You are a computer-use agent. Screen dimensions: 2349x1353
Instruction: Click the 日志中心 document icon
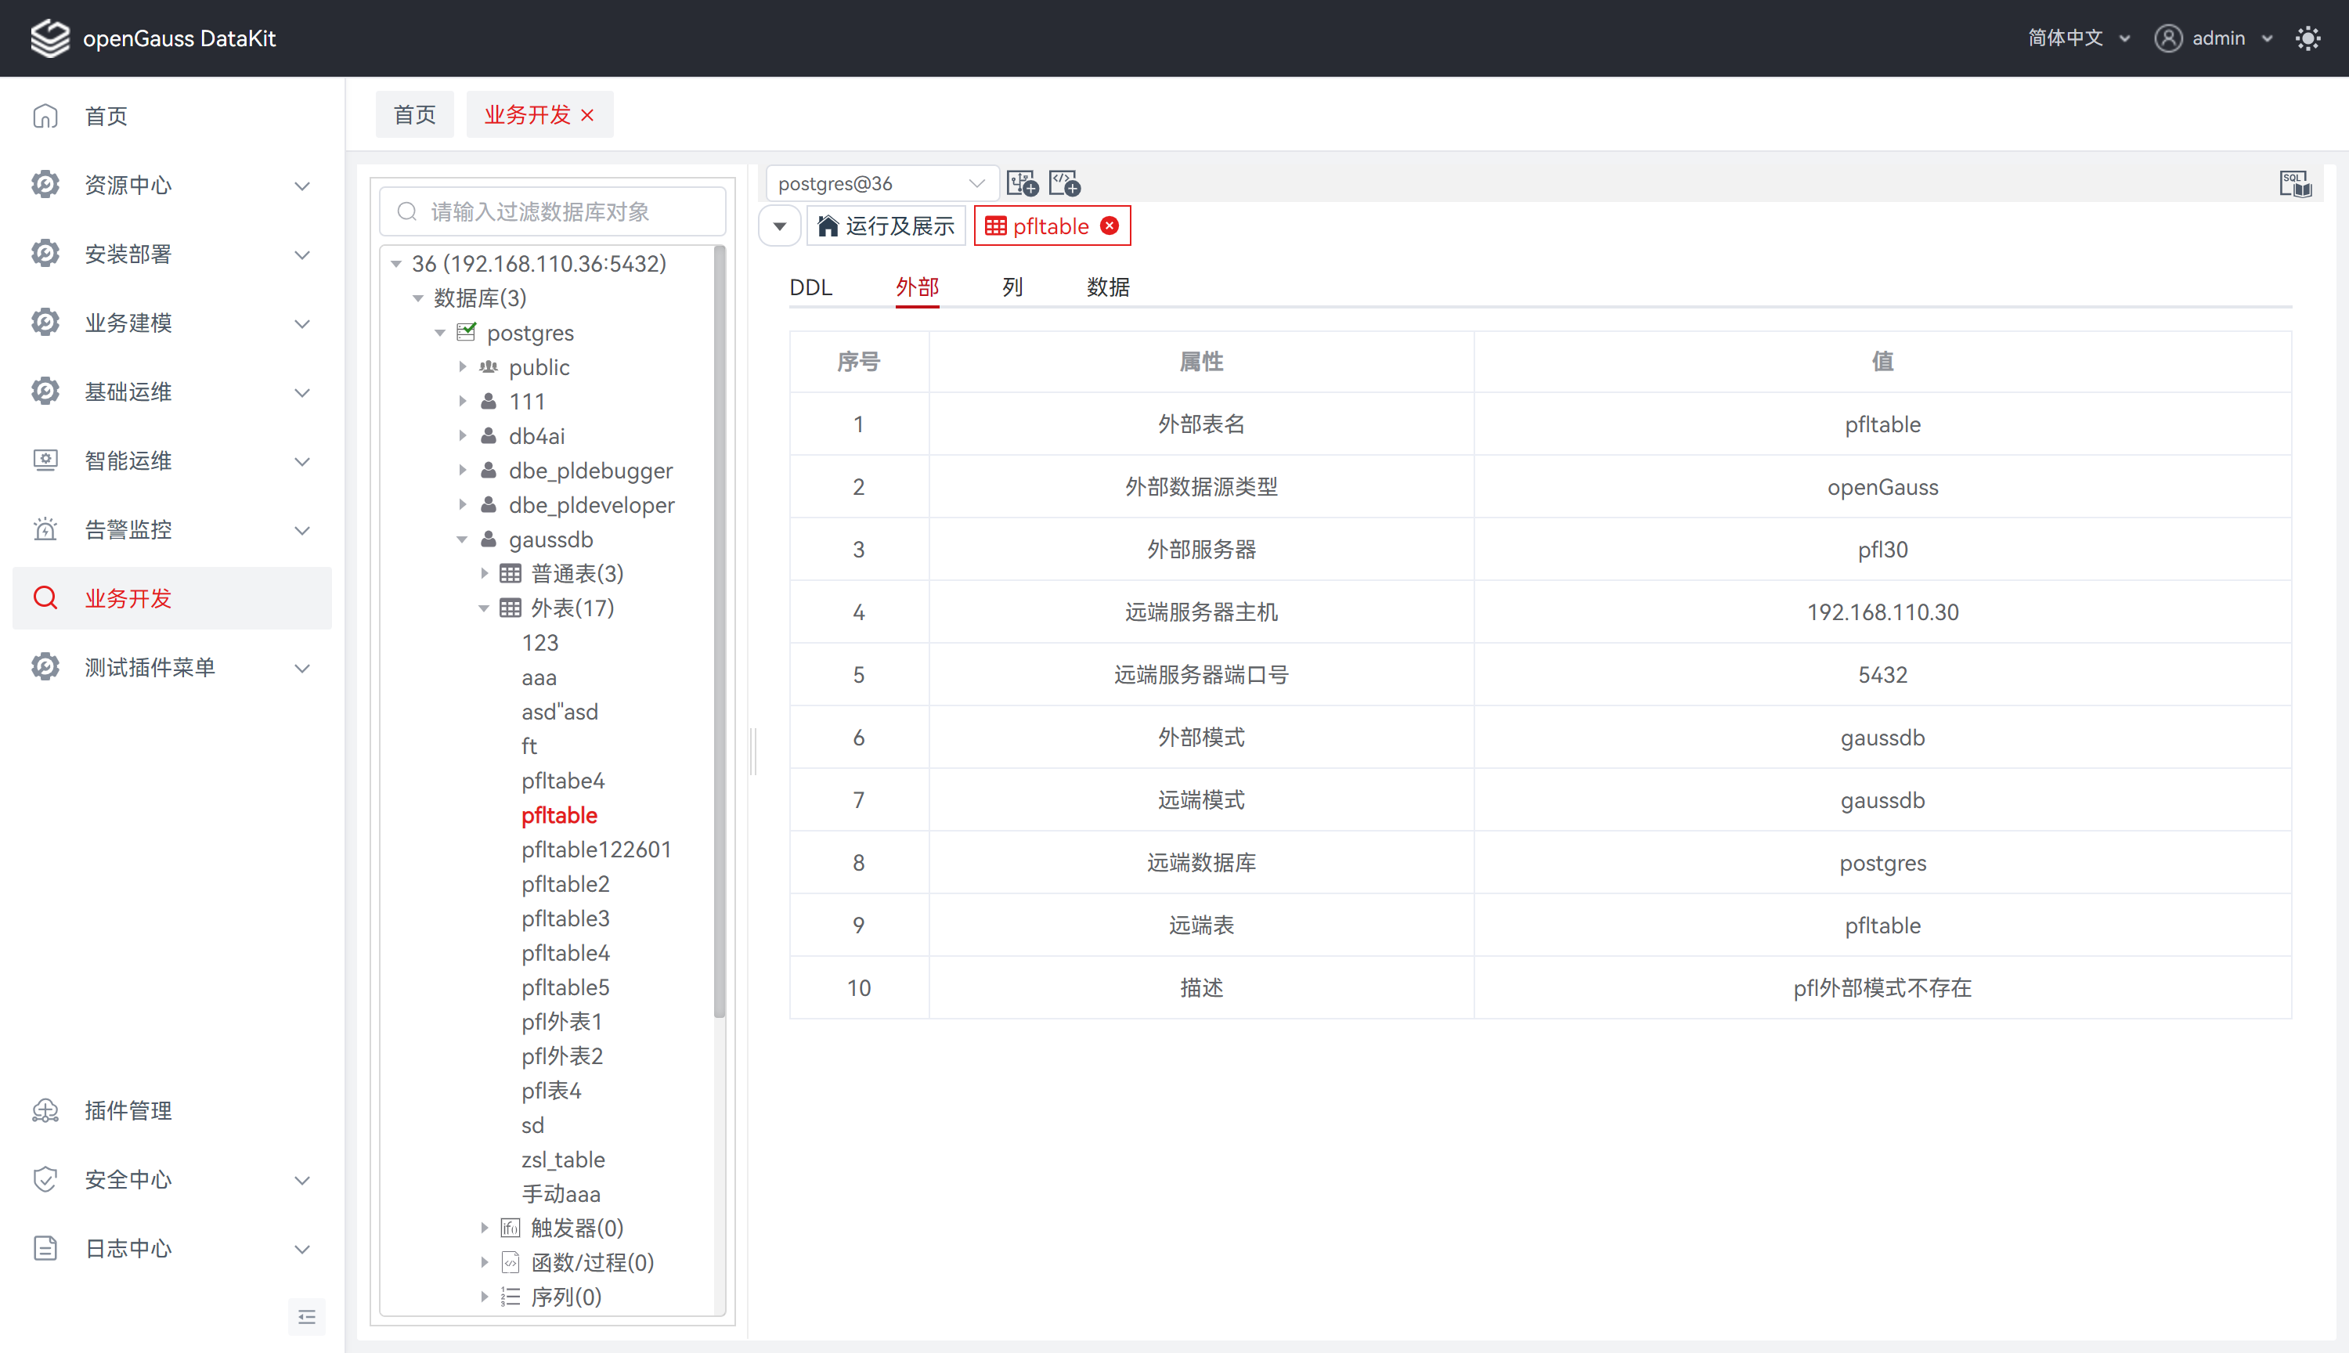(x=45, y=1248)
